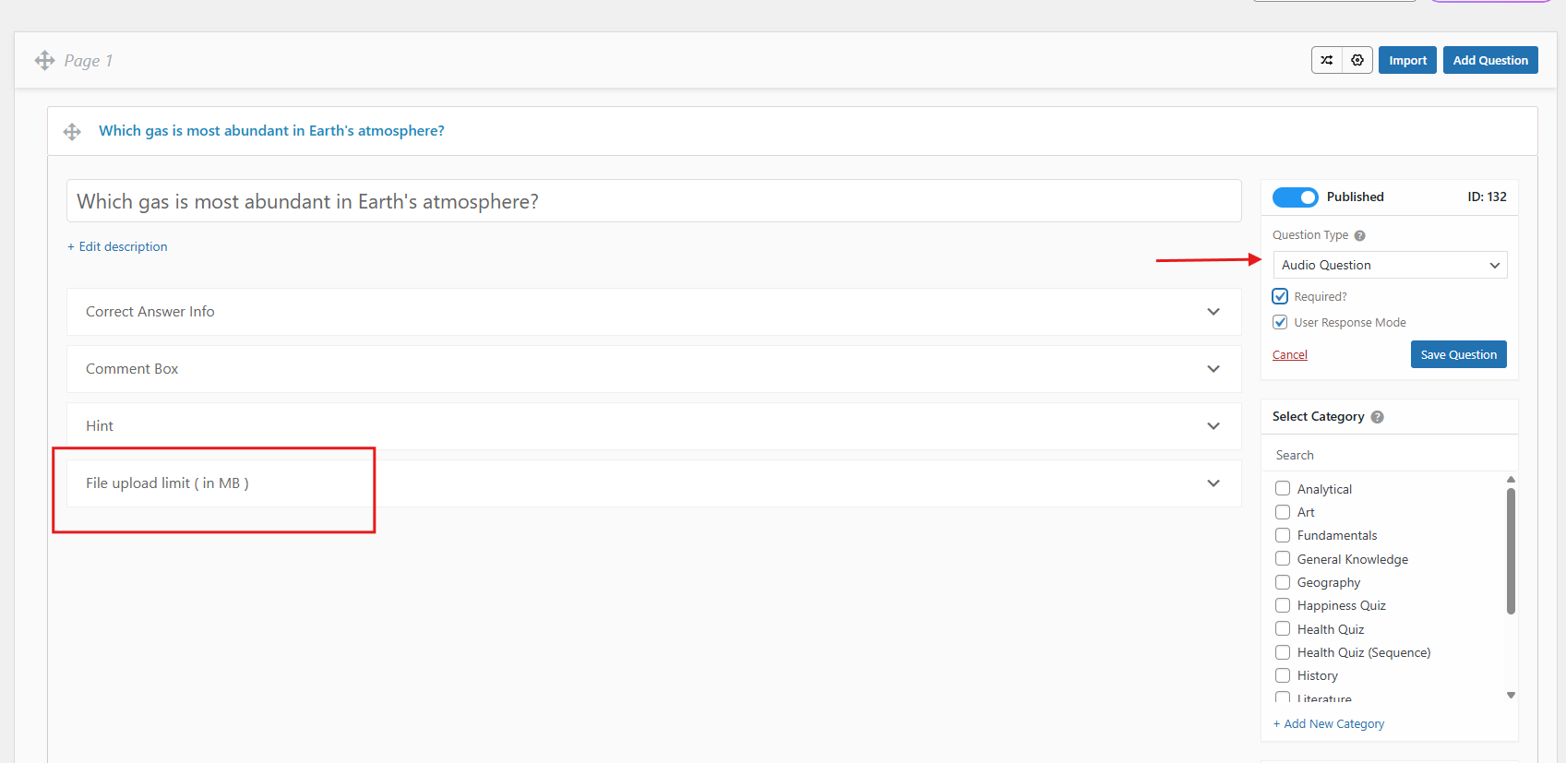
Task: Click the Add Question button
Action: pyautogui.click(x=1490, y=60)
